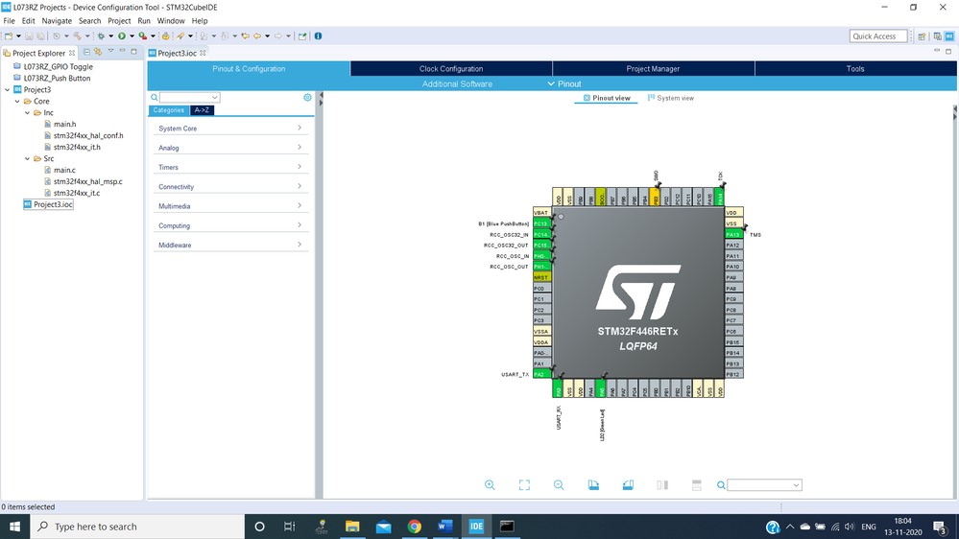Zoom out of the pinout view
959x539 pixels.
pos(559,485)
